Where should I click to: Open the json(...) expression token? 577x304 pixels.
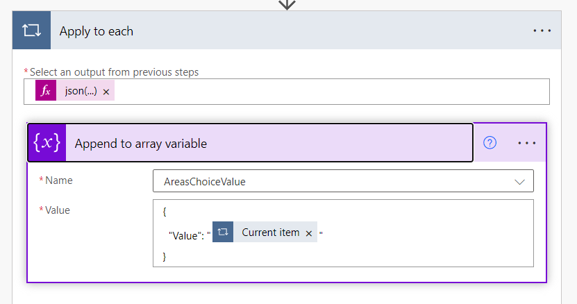80,92
